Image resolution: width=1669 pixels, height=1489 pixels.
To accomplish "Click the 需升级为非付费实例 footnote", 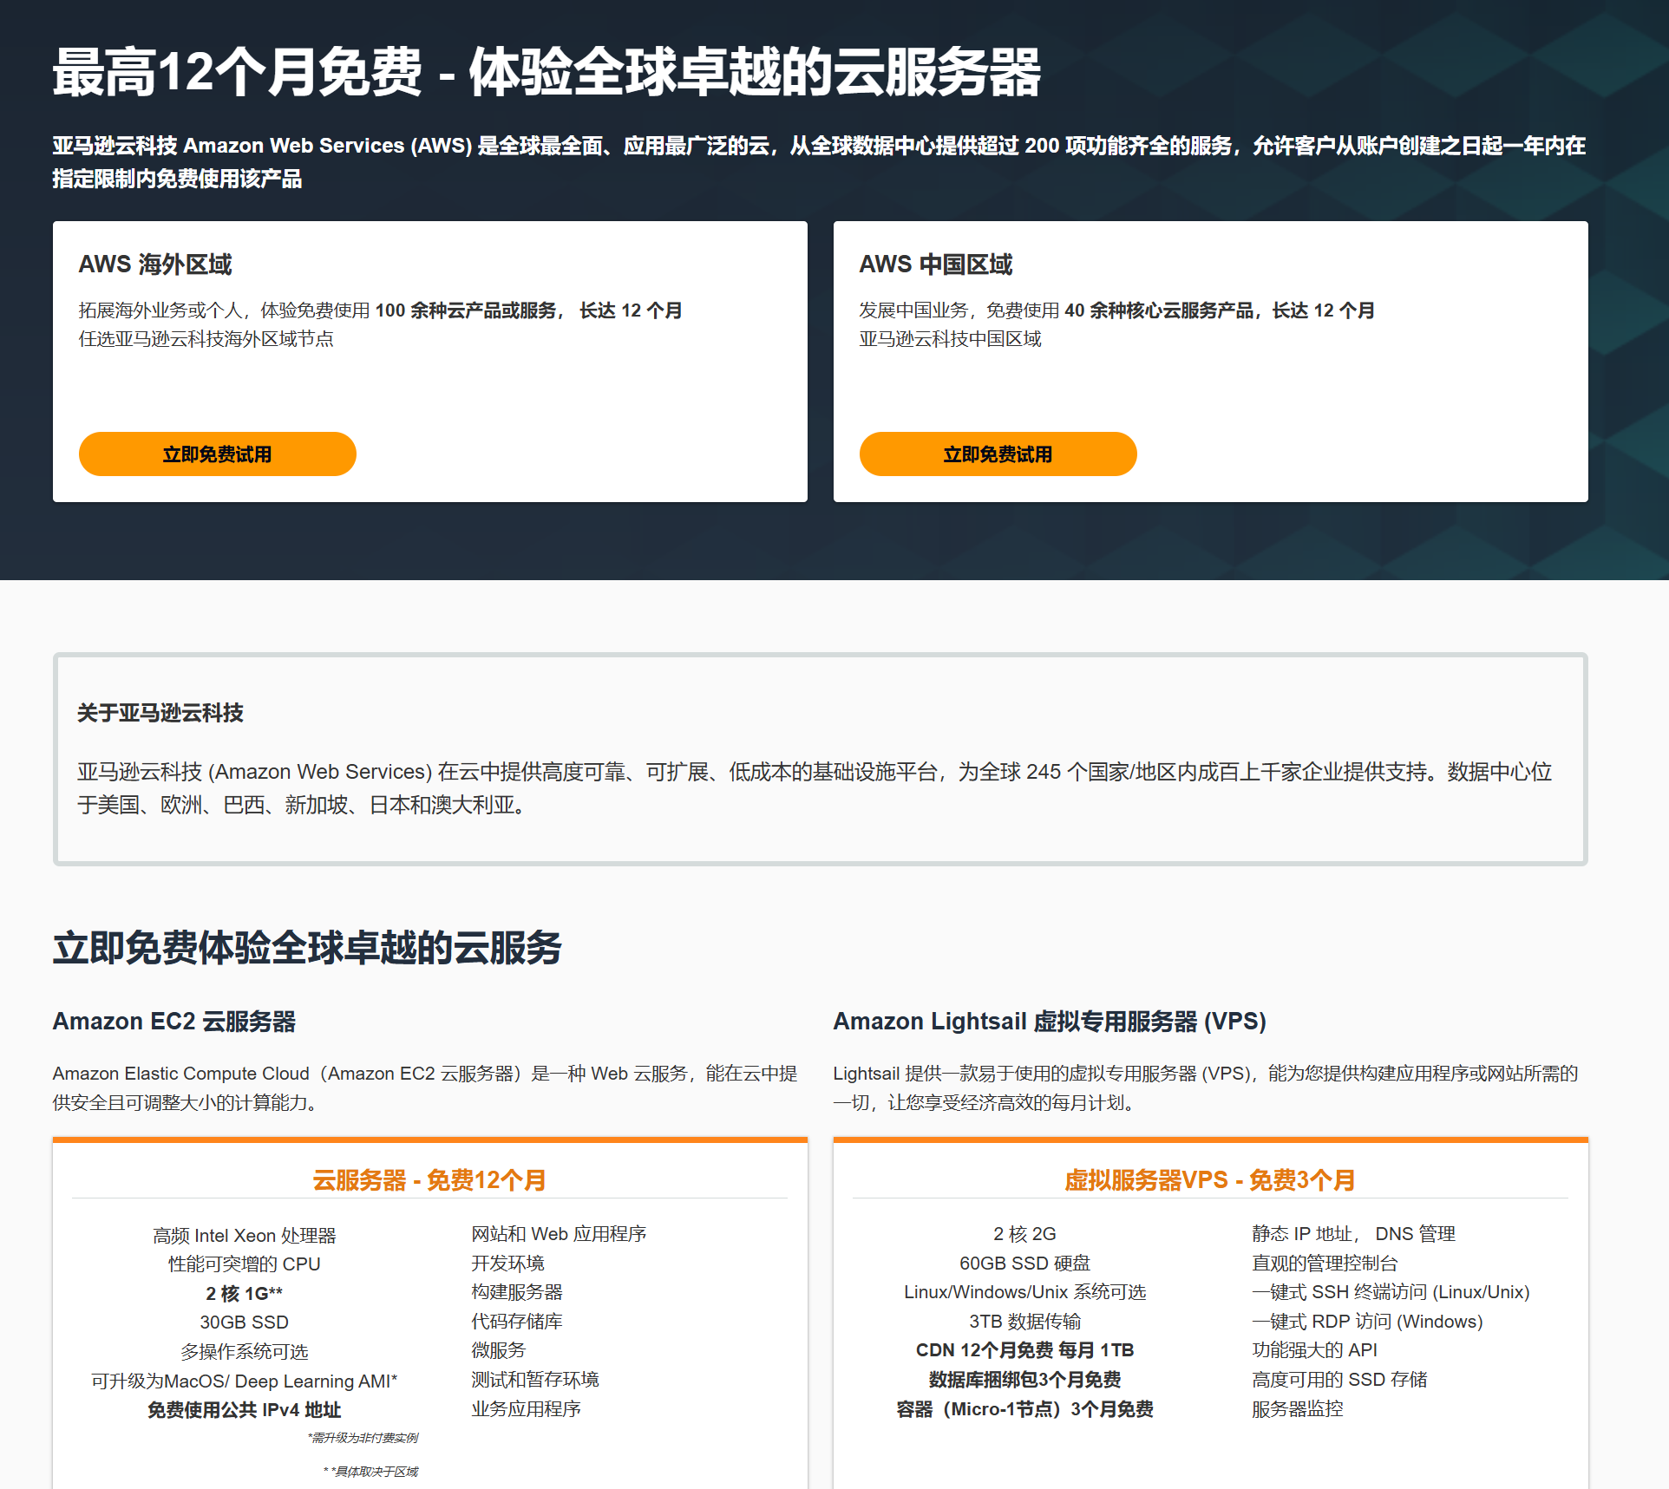I will 363,1438.
